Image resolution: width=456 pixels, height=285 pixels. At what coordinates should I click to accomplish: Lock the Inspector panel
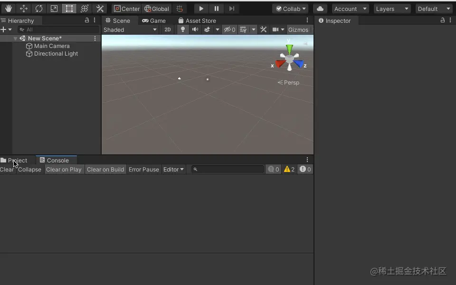(x=442, y=20)
